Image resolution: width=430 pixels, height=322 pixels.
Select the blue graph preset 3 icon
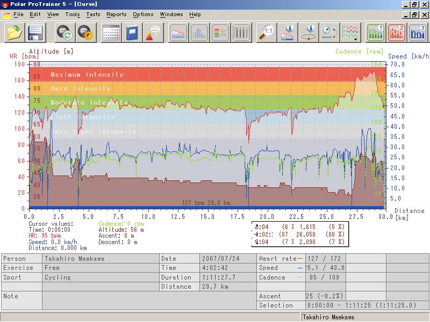[418, 33]
